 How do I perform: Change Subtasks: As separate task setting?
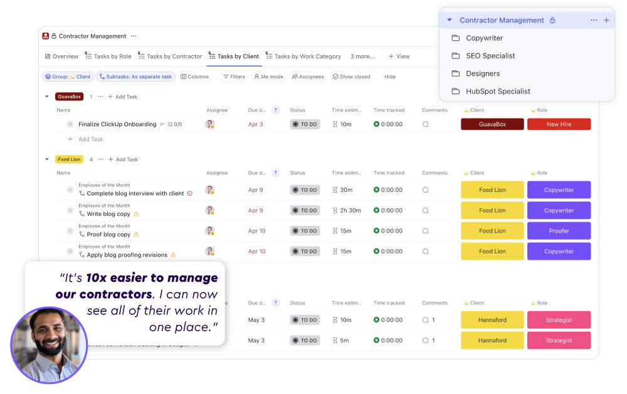tap(135, 77)
